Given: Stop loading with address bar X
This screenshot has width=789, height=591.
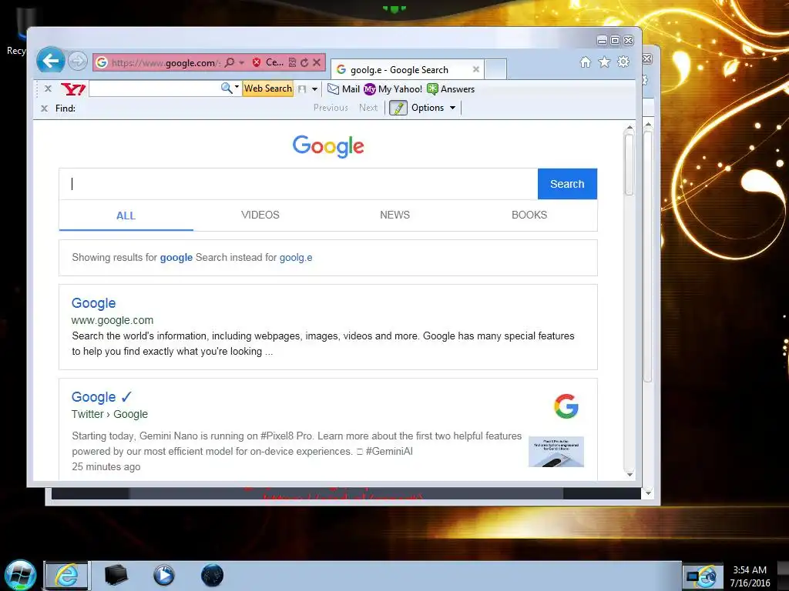Looking at the screenshot, I should pos(317,62).
